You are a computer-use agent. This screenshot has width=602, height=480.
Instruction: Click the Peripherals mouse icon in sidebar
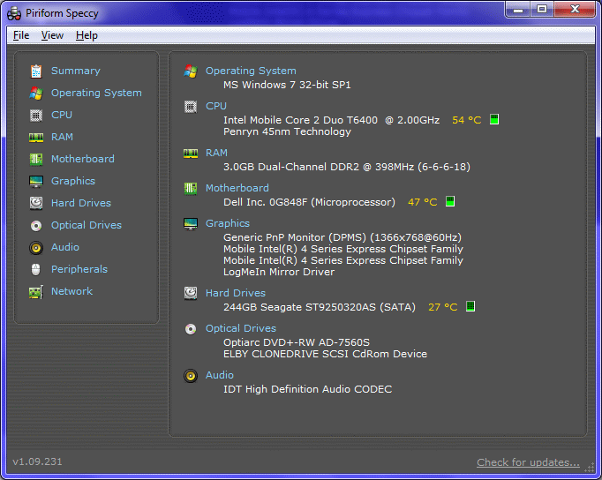point(35,270)
